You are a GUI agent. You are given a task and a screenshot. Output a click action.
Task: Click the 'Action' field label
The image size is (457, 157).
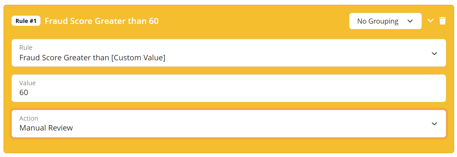(x=29, y=118)
